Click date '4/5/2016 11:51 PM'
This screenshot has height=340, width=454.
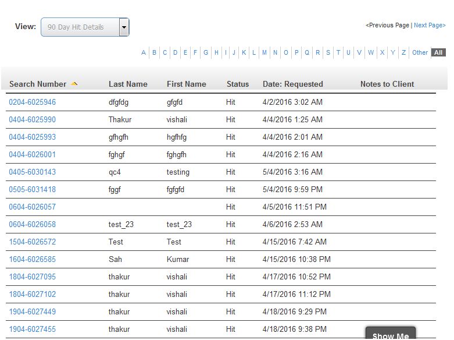[295, 207]
